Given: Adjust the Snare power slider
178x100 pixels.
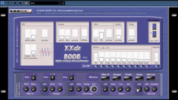Looking at the screenshot, I should coord(75,34).
